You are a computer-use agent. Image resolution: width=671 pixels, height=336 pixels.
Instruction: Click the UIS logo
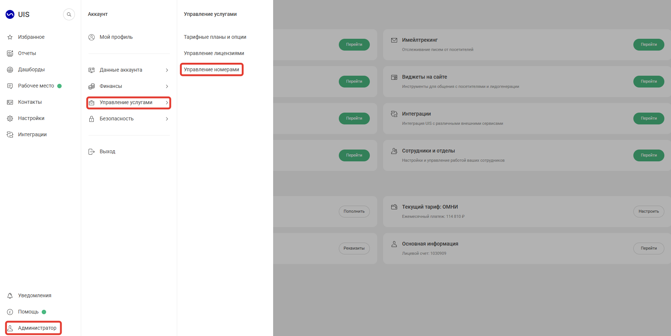(17, 14)
